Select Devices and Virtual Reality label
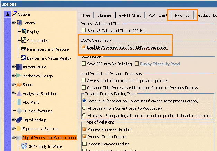 click(49, 58)
